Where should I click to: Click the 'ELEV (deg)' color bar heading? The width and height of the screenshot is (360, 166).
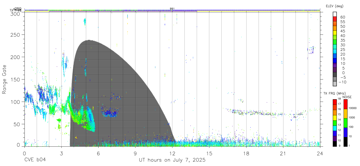(335, 6)
